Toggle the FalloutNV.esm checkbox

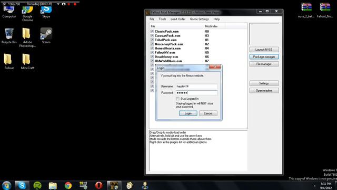click(x=152, y=53)
